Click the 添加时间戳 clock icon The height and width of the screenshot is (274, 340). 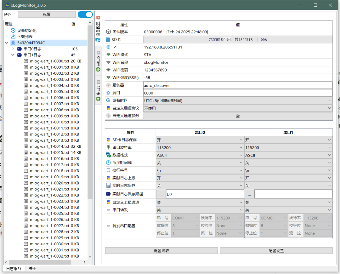click(x=108, y=163)
